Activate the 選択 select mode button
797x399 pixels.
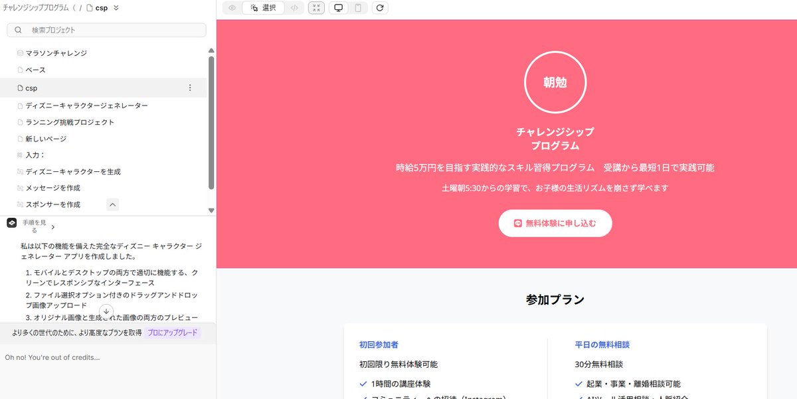pos(263,8)
